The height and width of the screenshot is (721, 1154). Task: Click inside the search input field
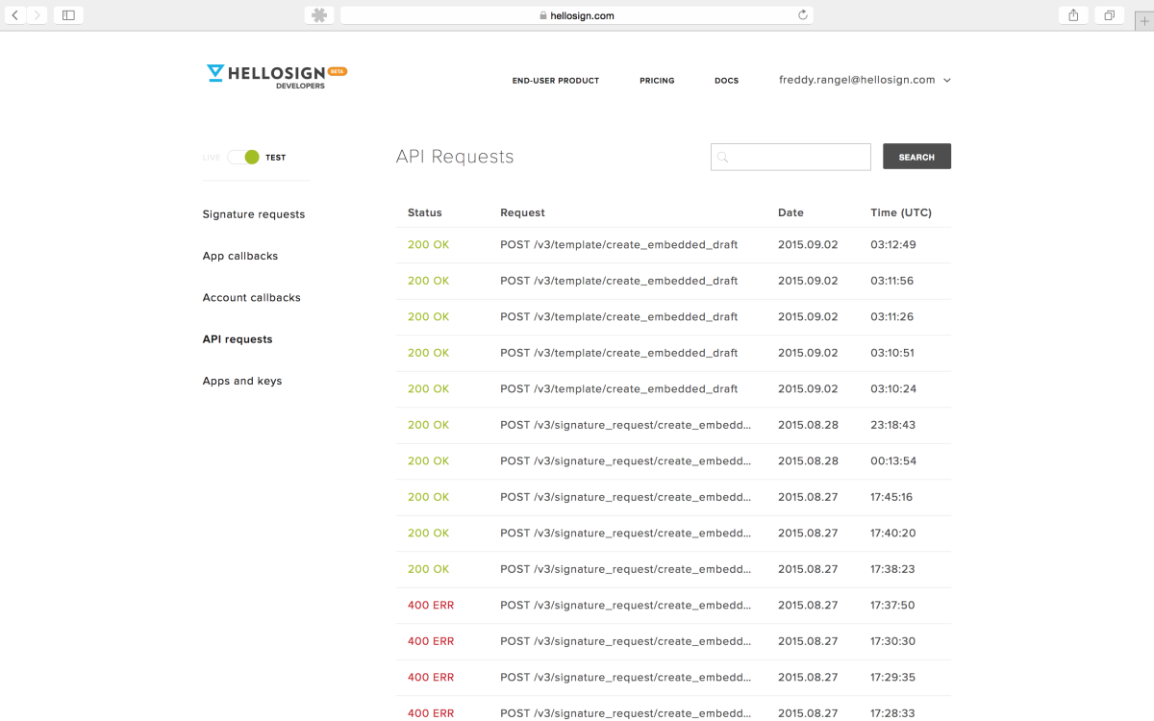click(793, 157)
